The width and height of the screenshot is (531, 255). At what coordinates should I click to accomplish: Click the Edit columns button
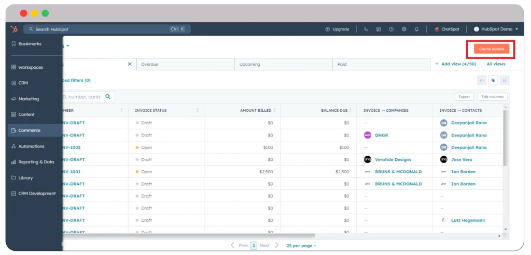[492, 97]
